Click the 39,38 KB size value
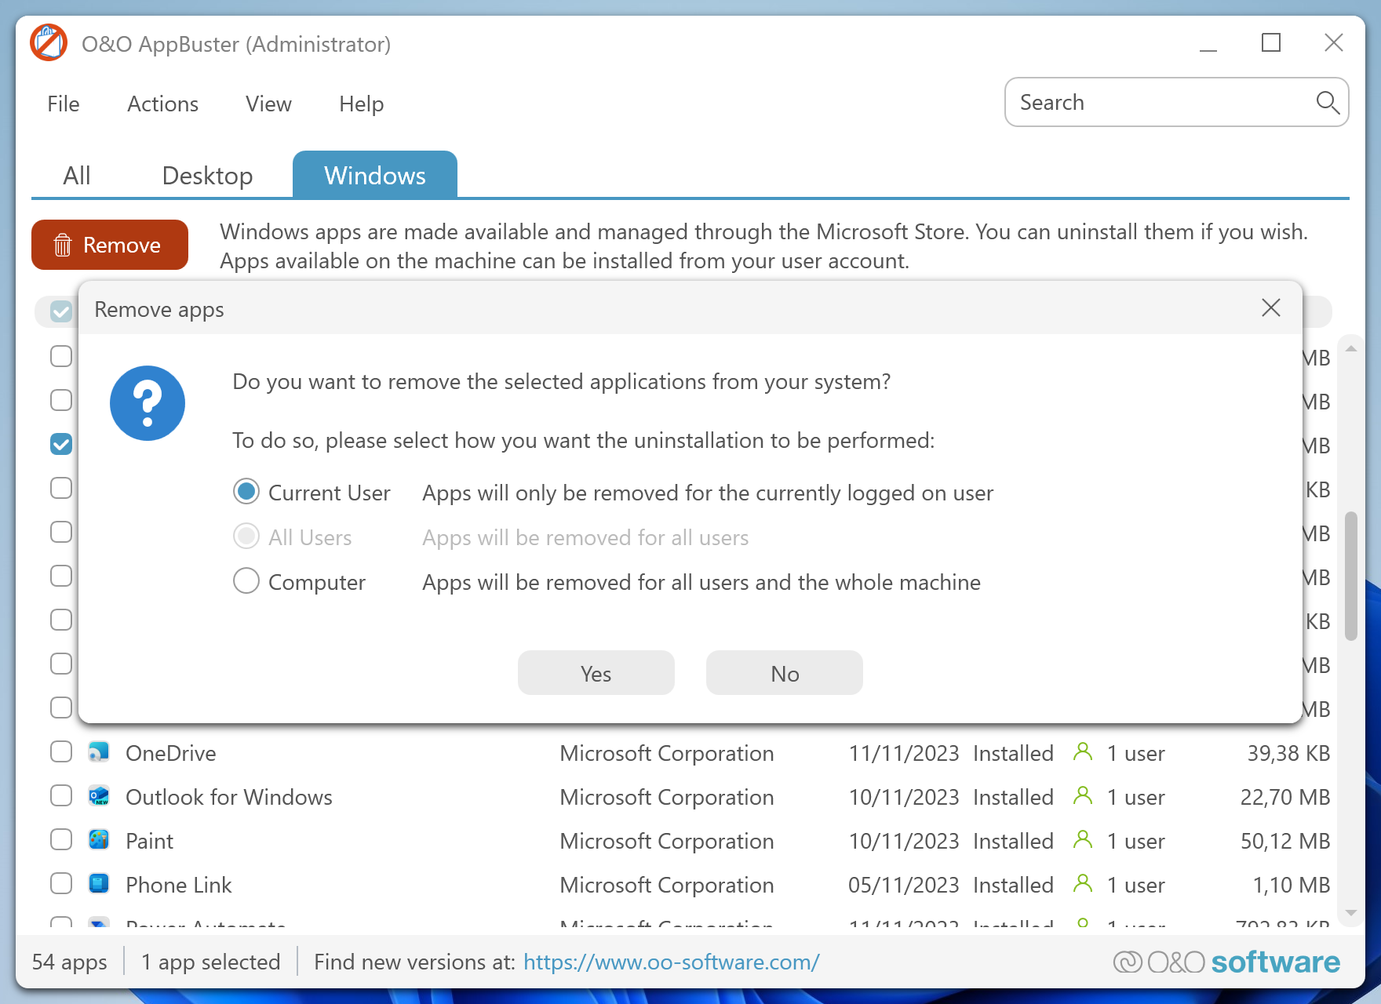1381x1004 pixels. pos(1288,753)
